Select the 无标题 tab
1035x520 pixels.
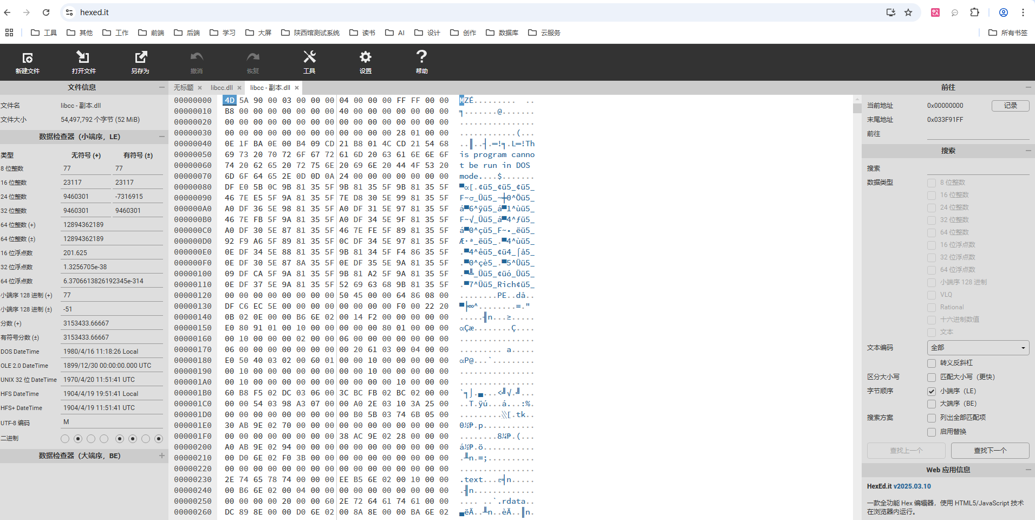[183, 87]
